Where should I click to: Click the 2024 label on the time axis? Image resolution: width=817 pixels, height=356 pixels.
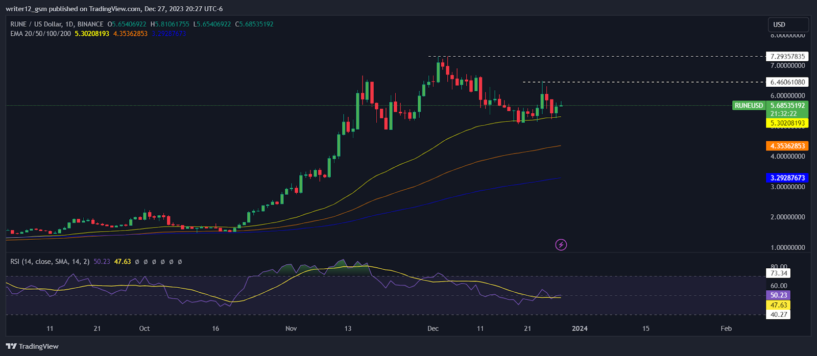(x=580, y=328)
